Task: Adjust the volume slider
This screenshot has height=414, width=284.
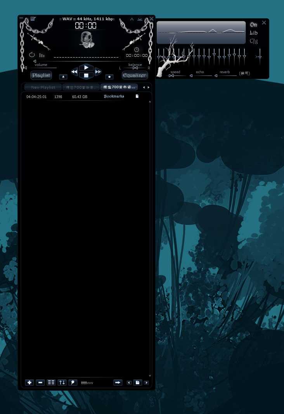Action: (x=41, y=68)
